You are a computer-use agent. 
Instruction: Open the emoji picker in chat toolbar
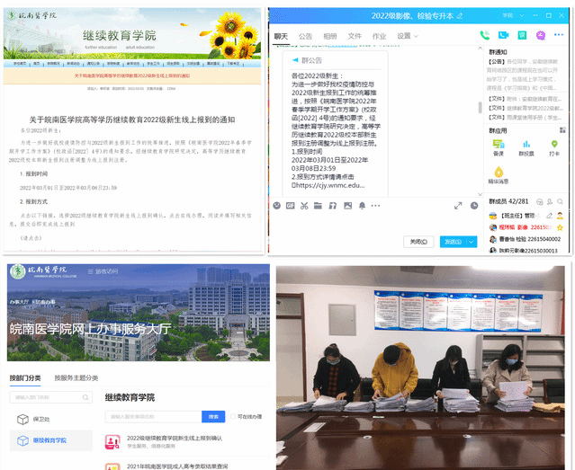point(279,206)
